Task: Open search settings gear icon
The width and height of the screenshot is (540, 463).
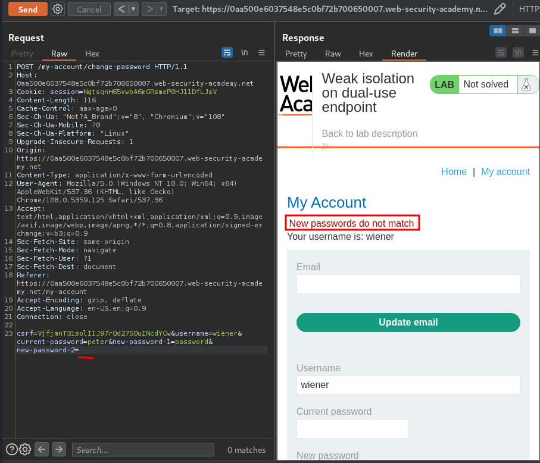Action: 25,449
